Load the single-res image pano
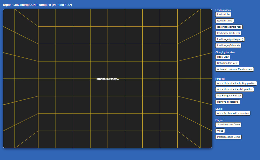The width and height of the screenshot is (260, 160). (x=229, y=27)
